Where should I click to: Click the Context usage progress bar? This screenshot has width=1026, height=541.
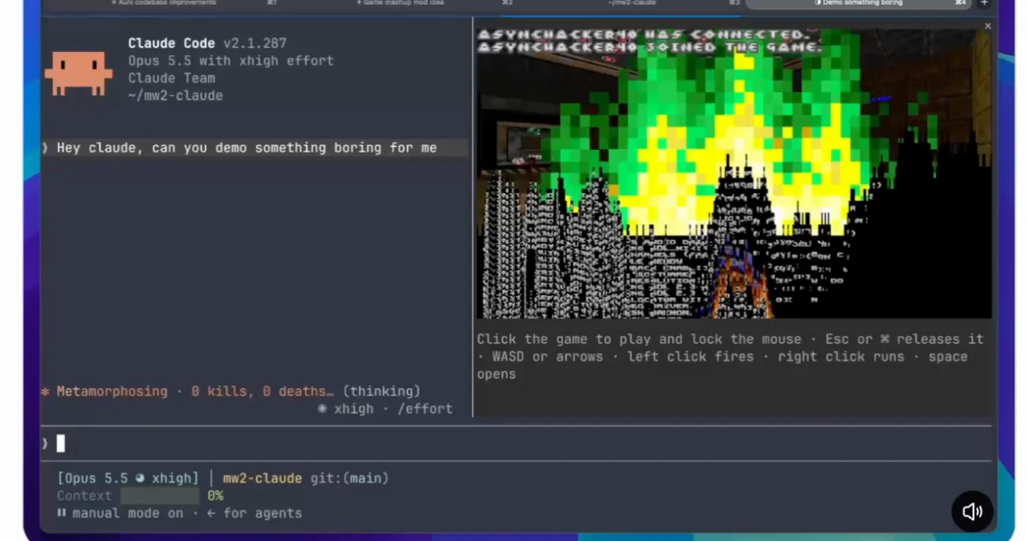pyautogui.click(x=160, y=496)
